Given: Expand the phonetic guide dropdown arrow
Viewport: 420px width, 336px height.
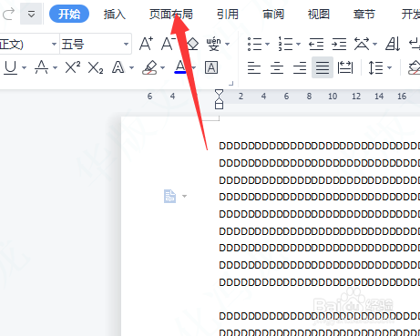Looking at the screenshot, I should pyautogui.click(x=227, y=45).
